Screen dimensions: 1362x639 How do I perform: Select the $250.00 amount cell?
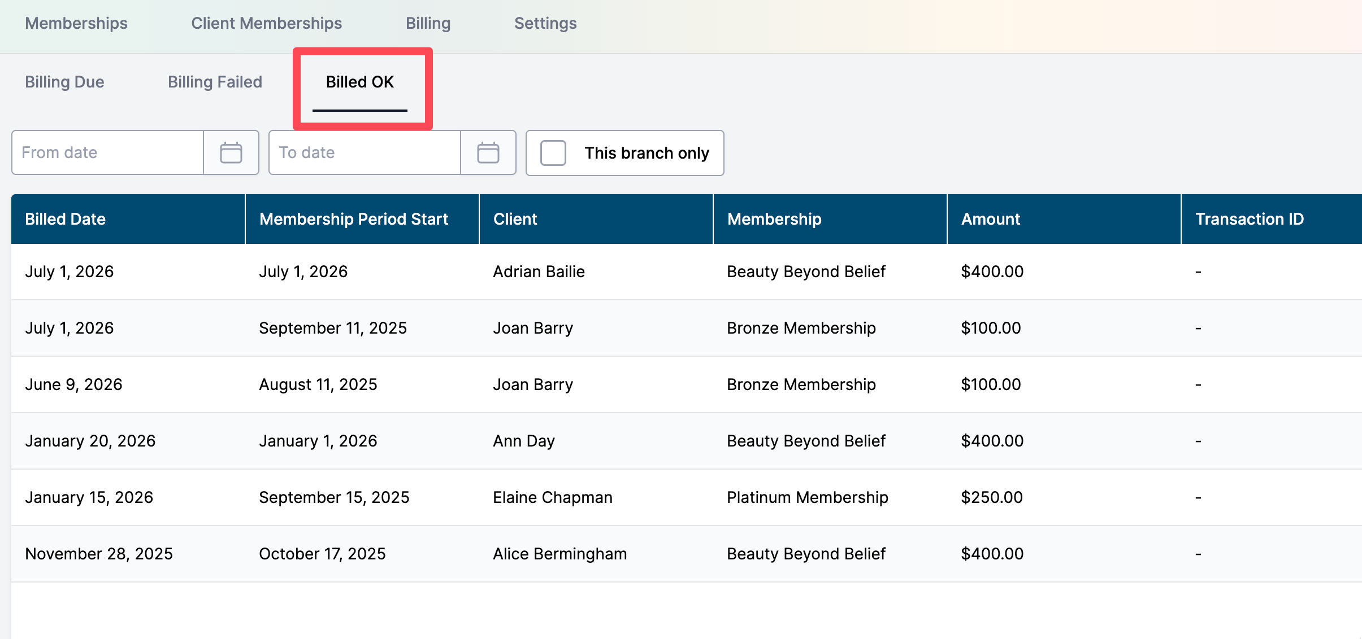tap(992, 497)
